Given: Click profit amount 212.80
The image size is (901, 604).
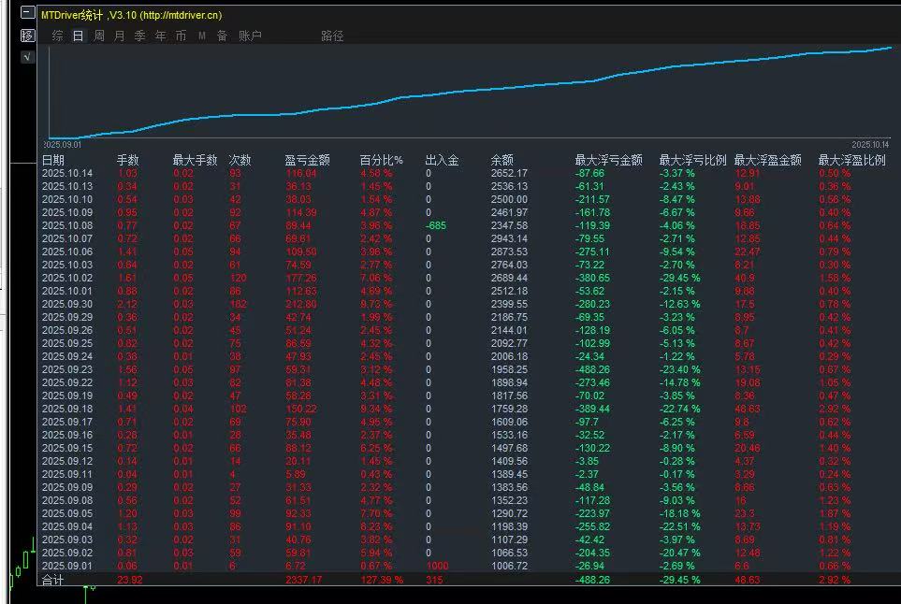Looking at the screenshot, I should tap(301, 304).
